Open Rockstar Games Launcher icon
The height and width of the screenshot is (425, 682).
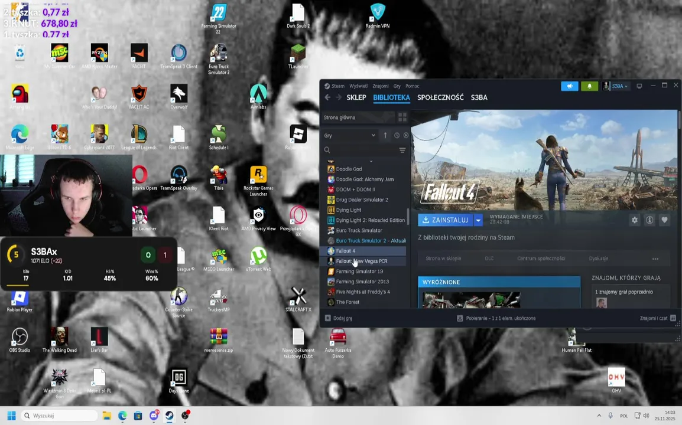[258, 181]
